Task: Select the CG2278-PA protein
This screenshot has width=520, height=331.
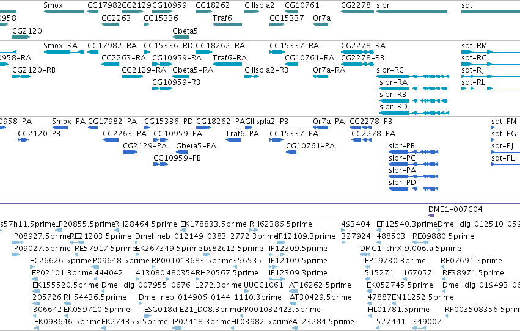Action: pos(362,140)
